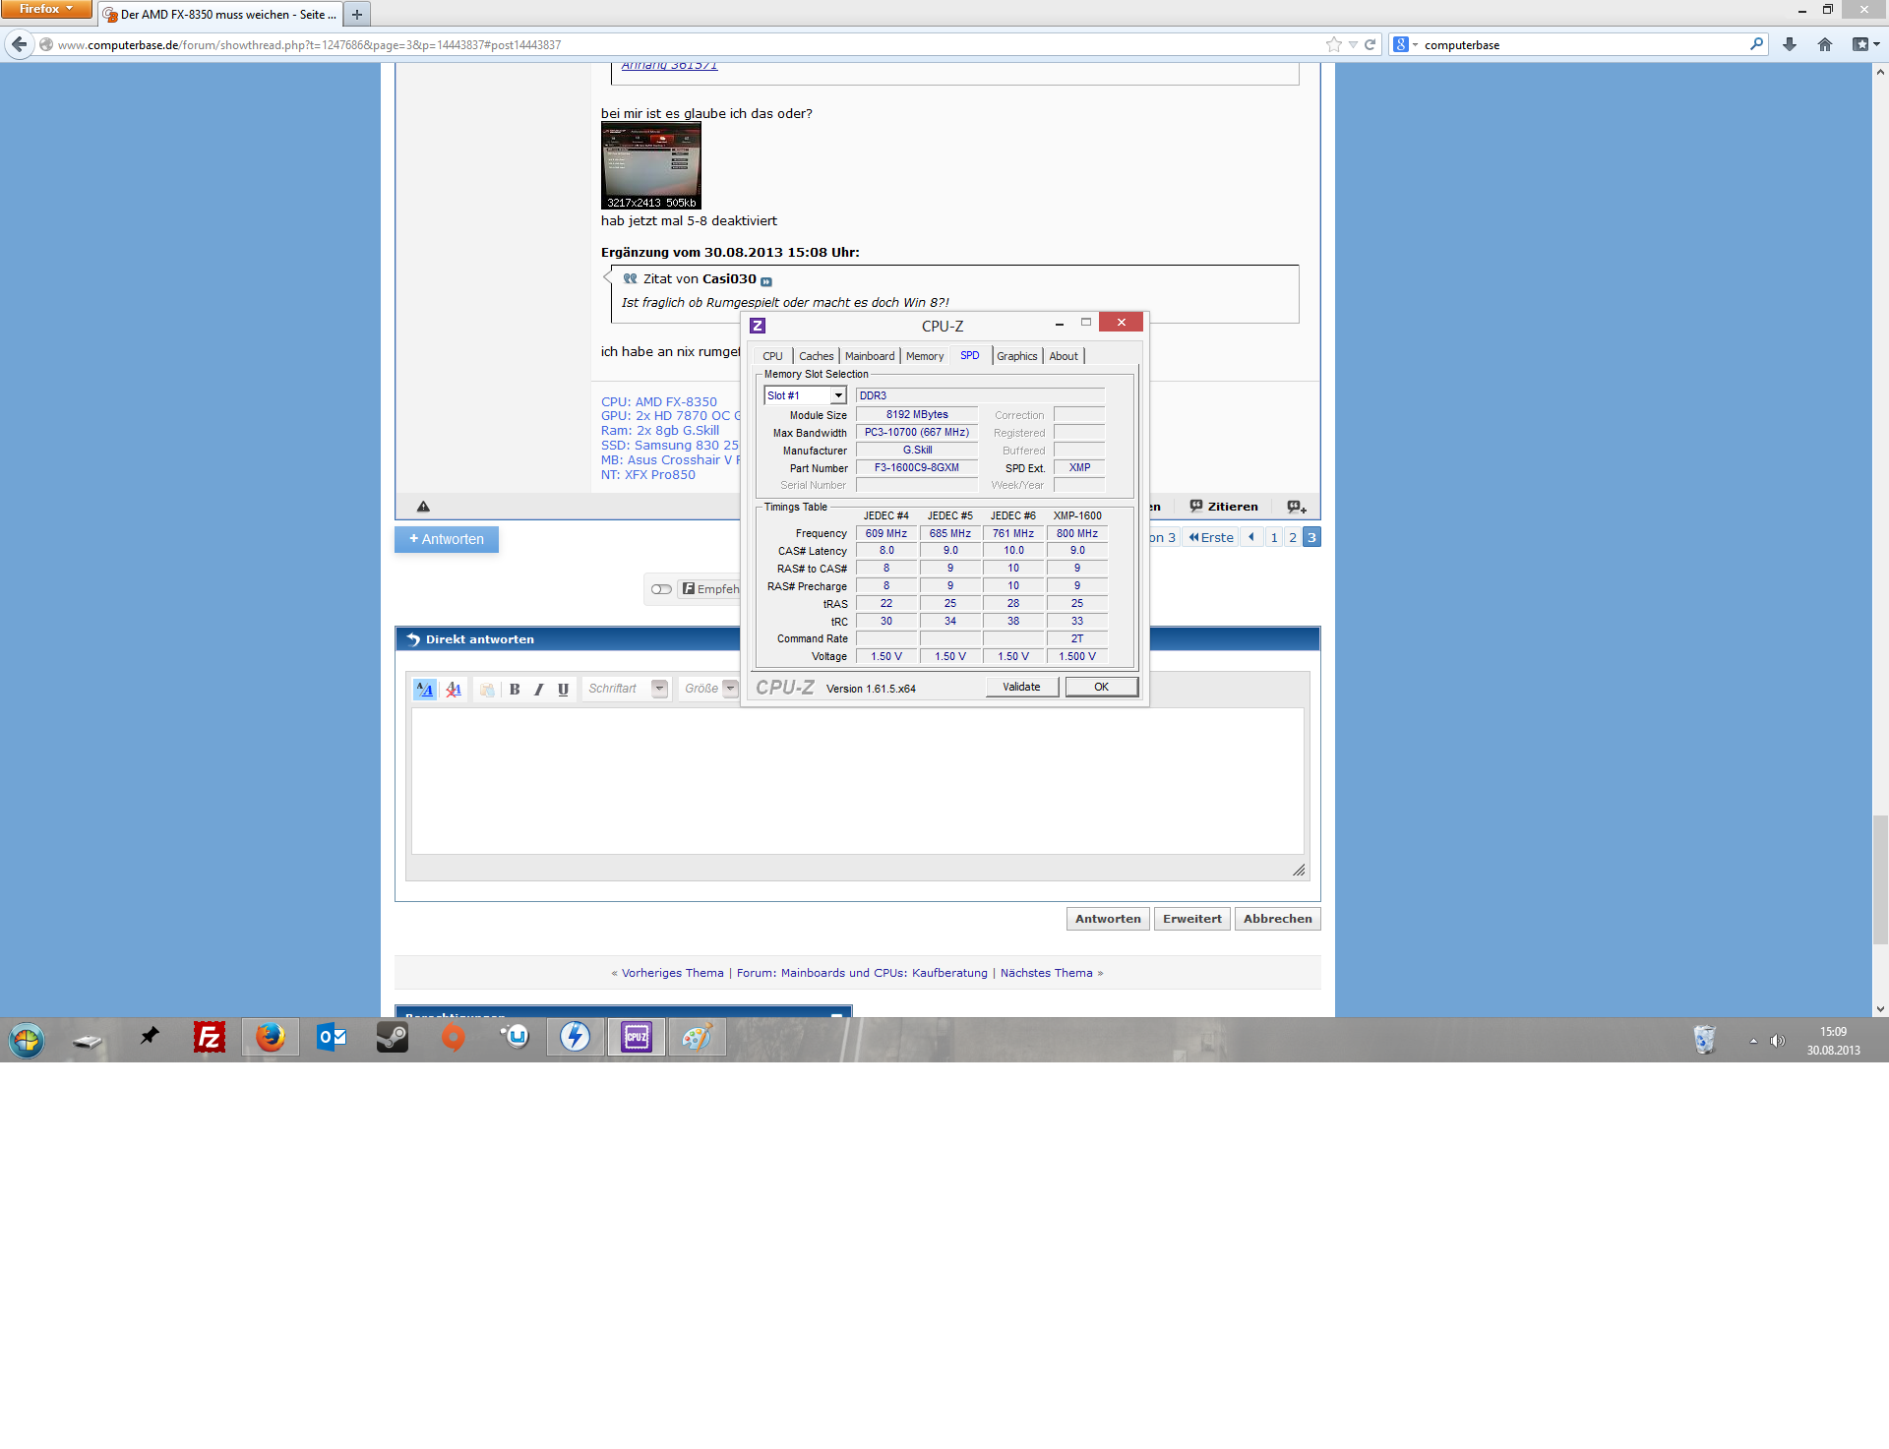Screen dimensions: 1889x1449
Task: Click the multi-quote icon beside Zitieren
Action: (1296, 507)
